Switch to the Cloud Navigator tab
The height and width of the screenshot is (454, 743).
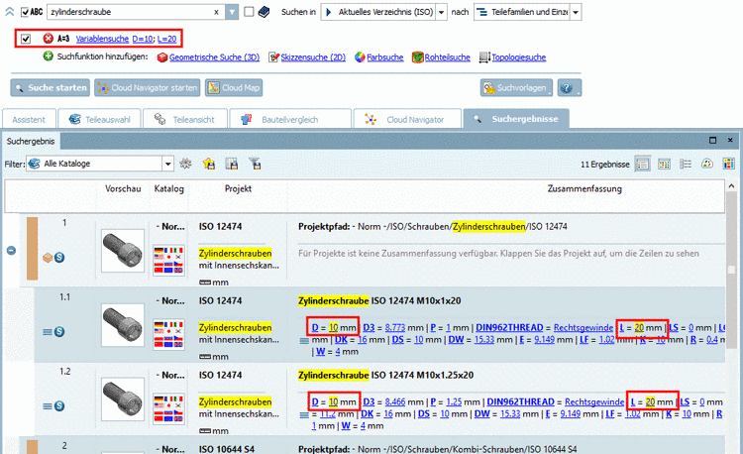pos(407,119)
